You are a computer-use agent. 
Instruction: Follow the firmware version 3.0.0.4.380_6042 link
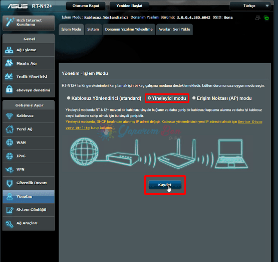click(x=193, y=18)
